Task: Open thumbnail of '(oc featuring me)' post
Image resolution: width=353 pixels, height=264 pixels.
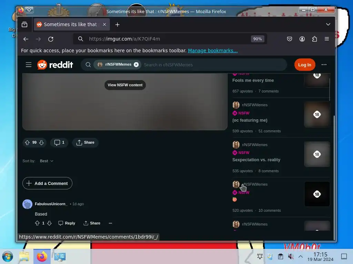Action: [317, 114]
